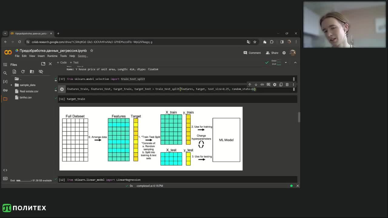Select births.csv file
Image resolution: width=388 pixels, height=218 pixels.
pyautogui.click(x=25, y=97)
